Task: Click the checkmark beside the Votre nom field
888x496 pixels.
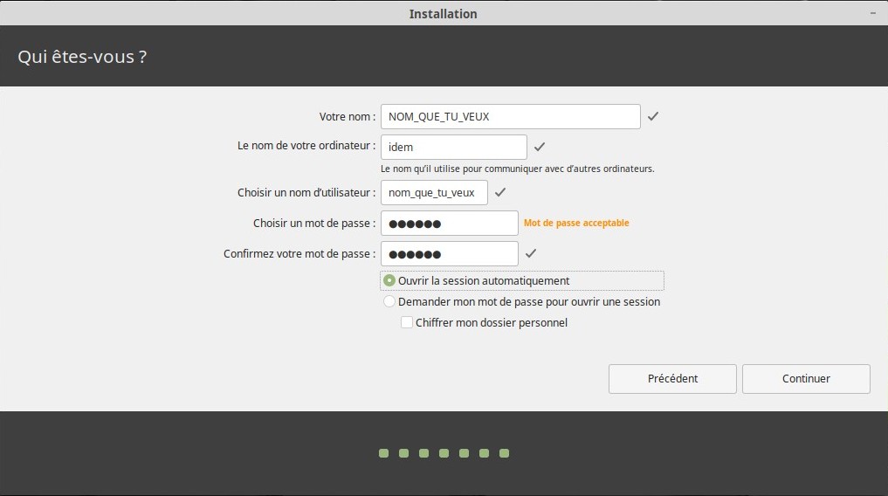Action: 652,116
